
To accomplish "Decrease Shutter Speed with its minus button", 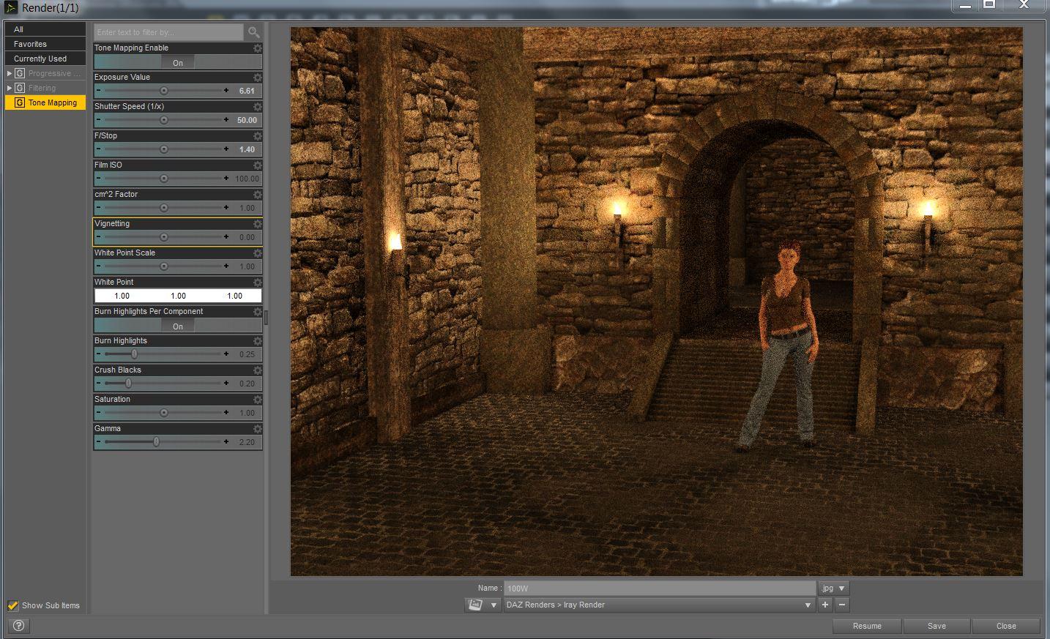I will tap(99, 120).
